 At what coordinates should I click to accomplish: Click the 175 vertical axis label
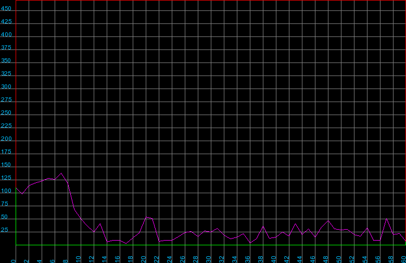[x=6, y=152]
